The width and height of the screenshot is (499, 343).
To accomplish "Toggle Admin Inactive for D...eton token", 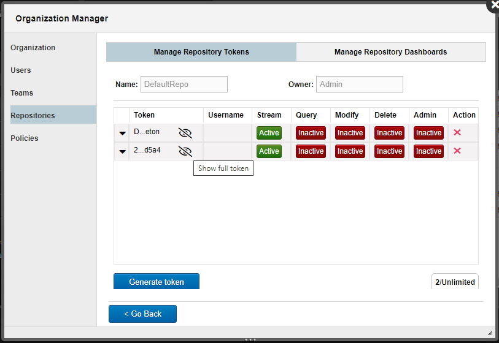I will click(x=428, y=133).
